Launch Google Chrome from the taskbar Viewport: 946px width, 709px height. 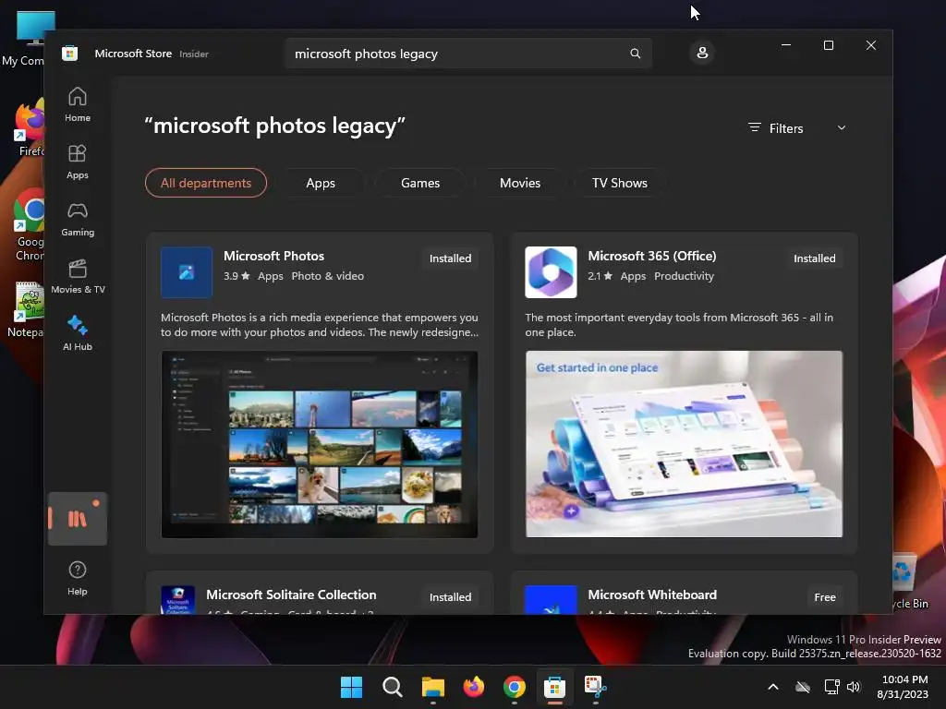pyautogui.click(x=514, y=687)
